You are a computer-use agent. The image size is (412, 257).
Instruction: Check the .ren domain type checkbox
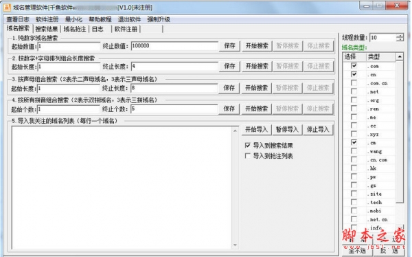point(354,109)
